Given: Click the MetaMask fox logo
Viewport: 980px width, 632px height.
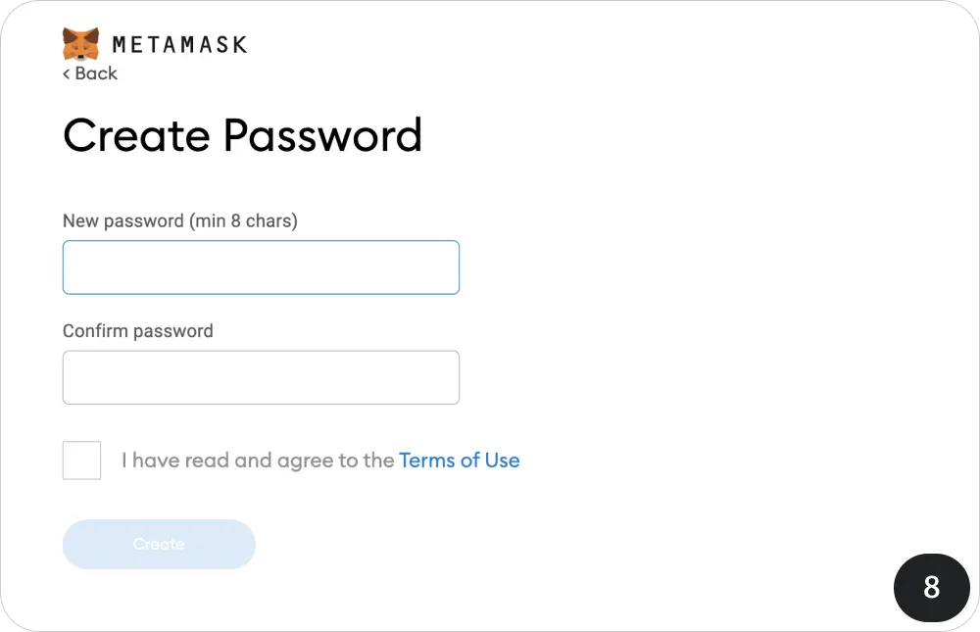Looking at the screenshot, I should coord(80,43).
